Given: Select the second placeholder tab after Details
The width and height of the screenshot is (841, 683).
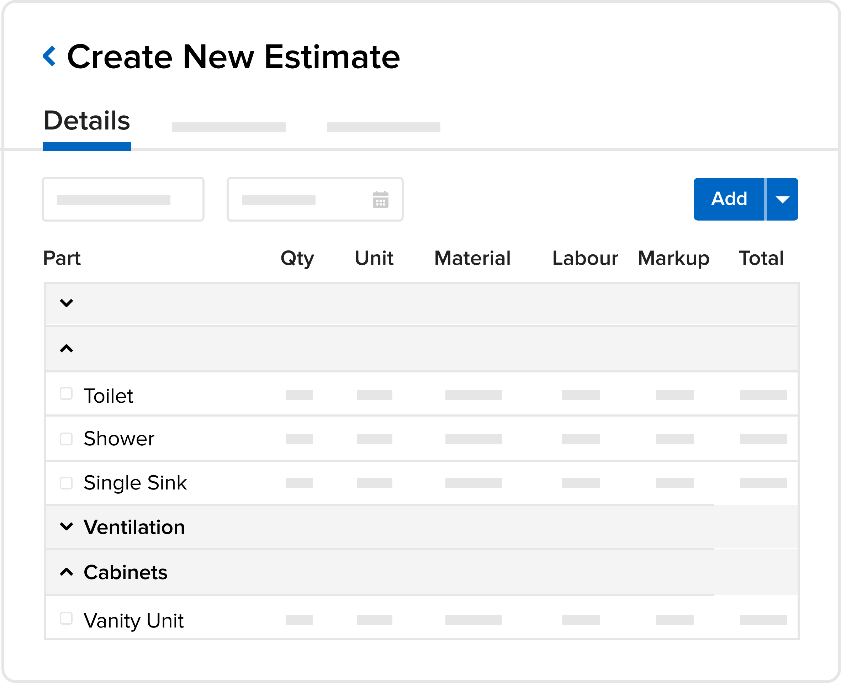Looking at the screenshot, I should [228, 127].
